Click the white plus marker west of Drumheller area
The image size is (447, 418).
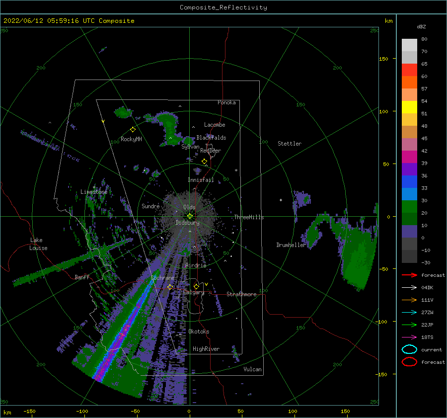281,200
